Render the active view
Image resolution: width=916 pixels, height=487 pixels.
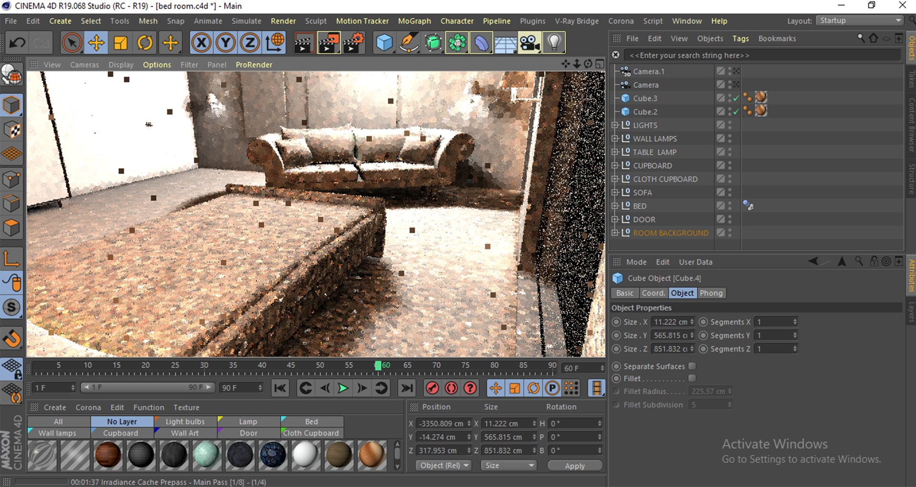coord(303,43)
